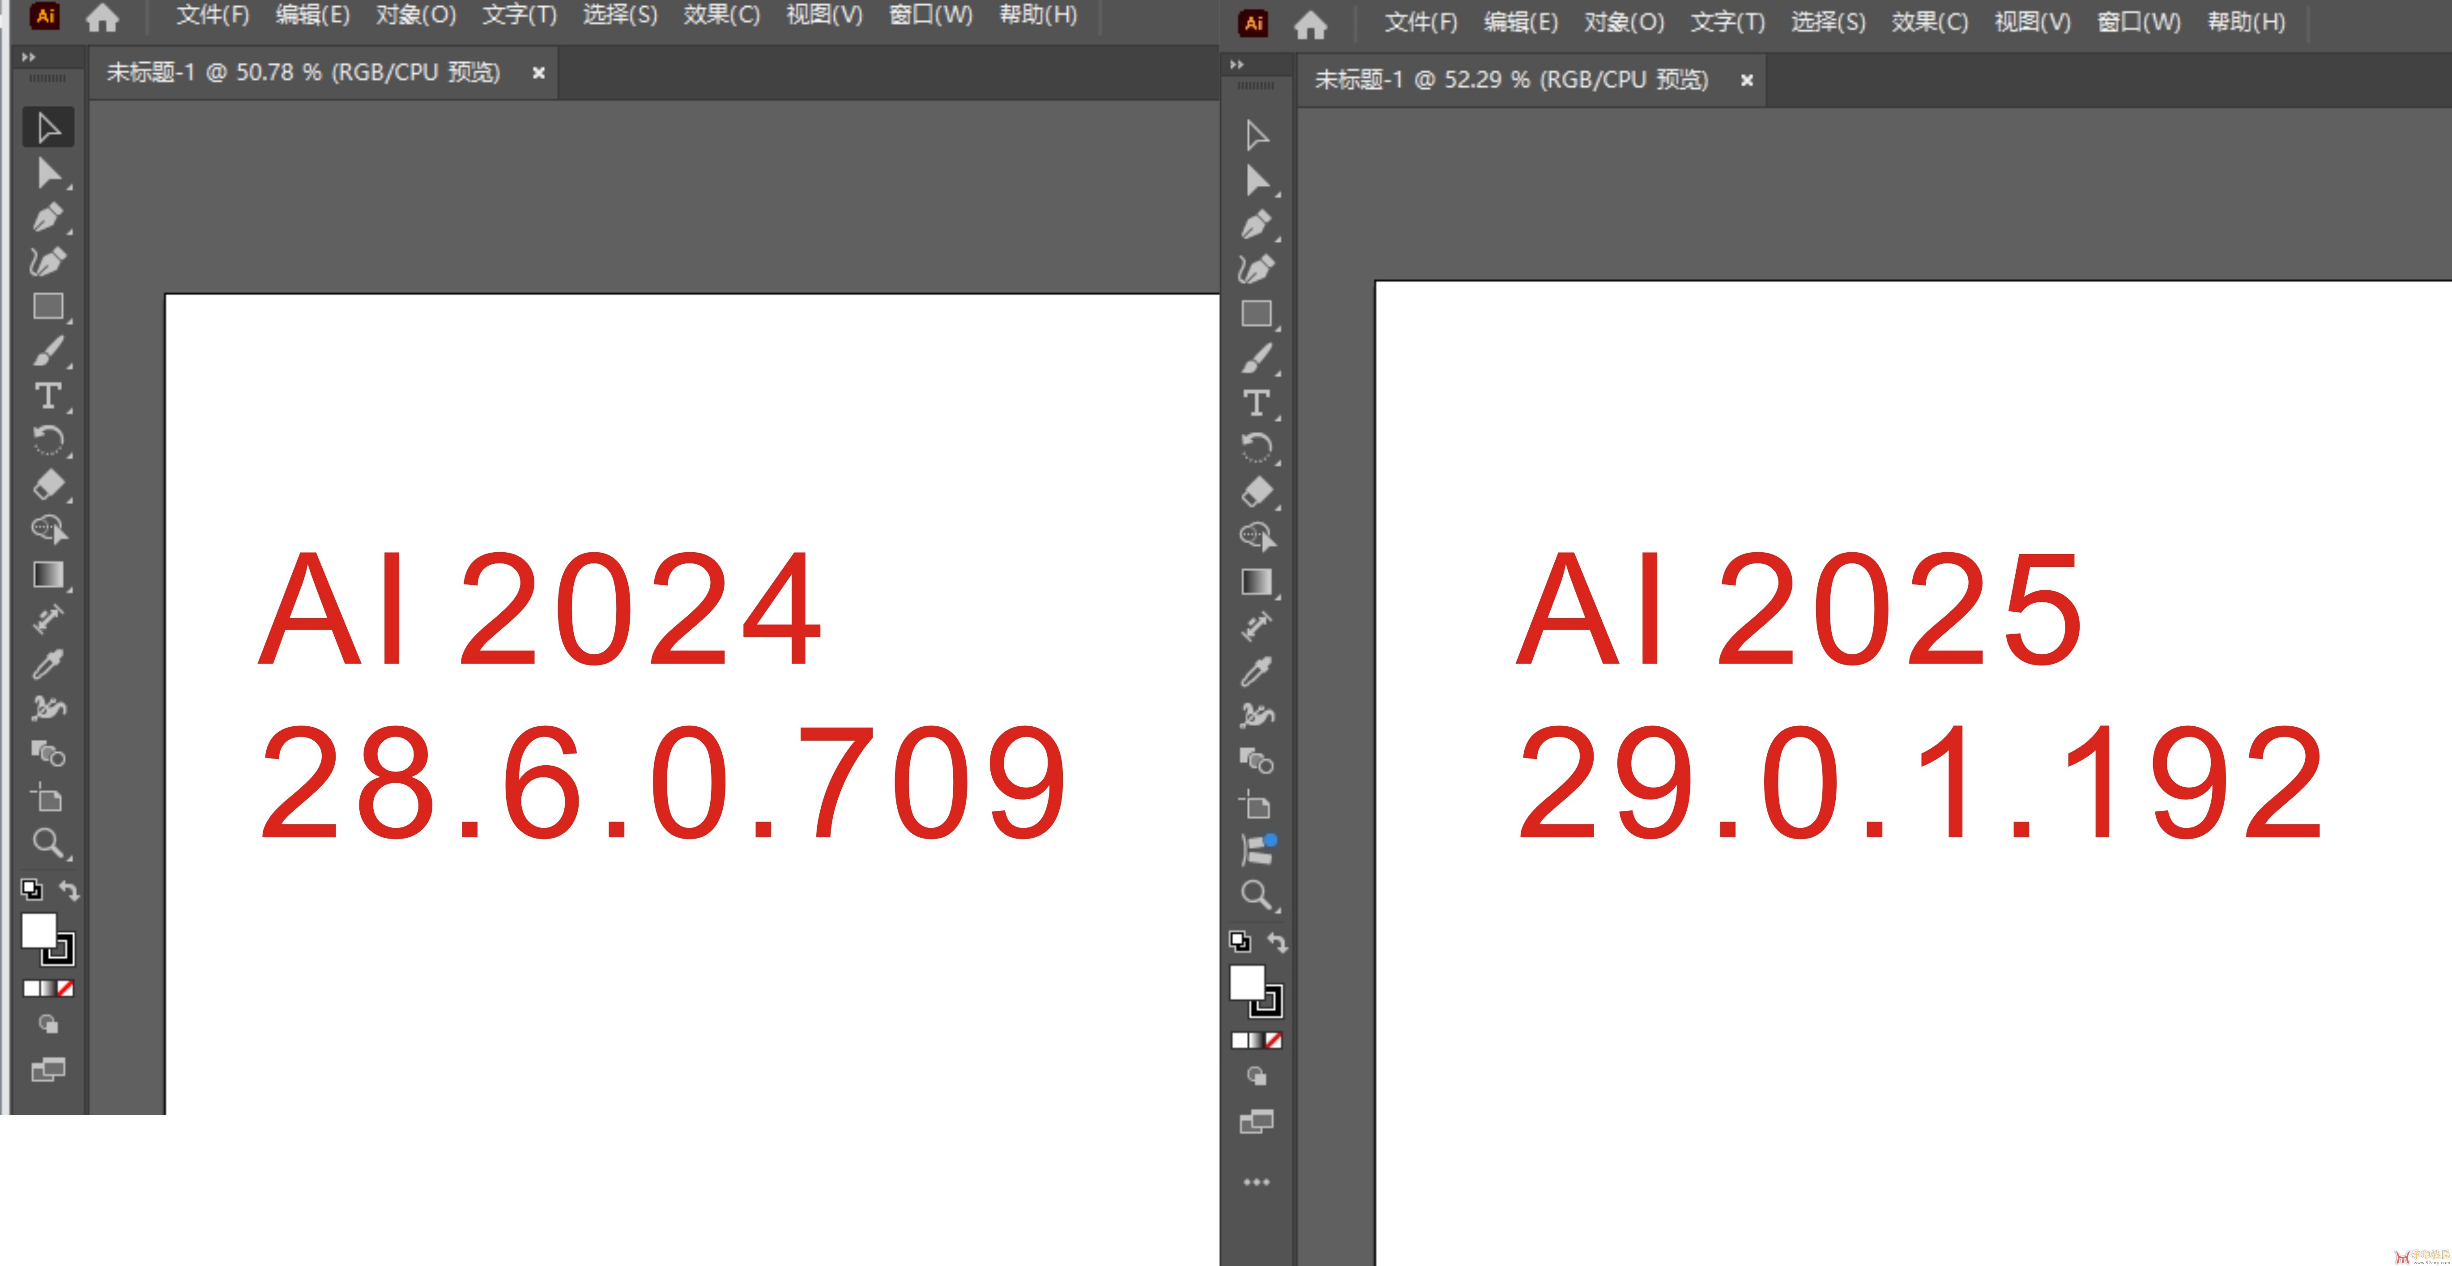This screenshot has height=1266, width=2452.
Task: Select the Eyedropper tool in left window
Action: click(x=47, y=665)
